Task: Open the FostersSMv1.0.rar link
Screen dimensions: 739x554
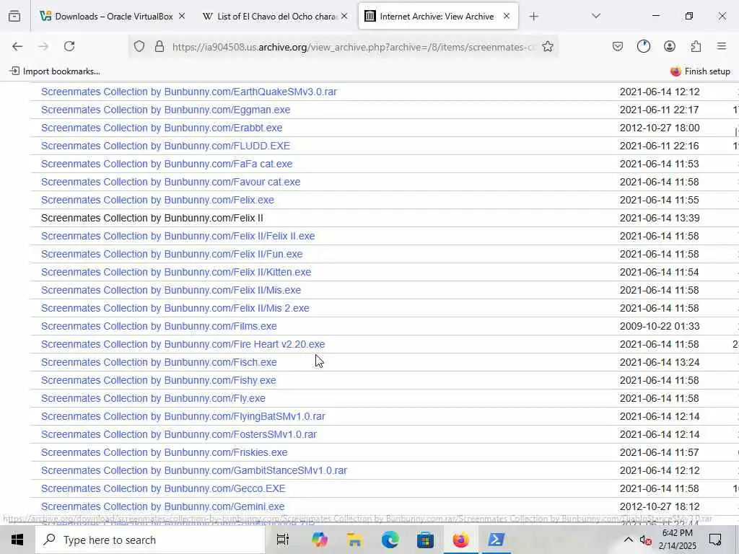Action: (179, 434)
